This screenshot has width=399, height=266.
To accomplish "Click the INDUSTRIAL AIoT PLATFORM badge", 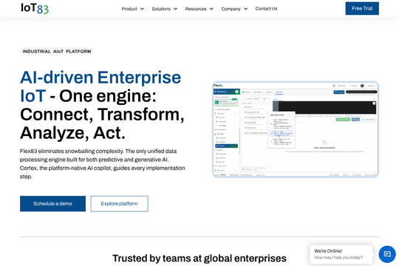I will (x=57, y=52).
